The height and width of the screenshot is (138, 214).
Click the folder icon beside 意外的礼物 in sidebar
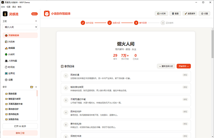pos(7,114)
